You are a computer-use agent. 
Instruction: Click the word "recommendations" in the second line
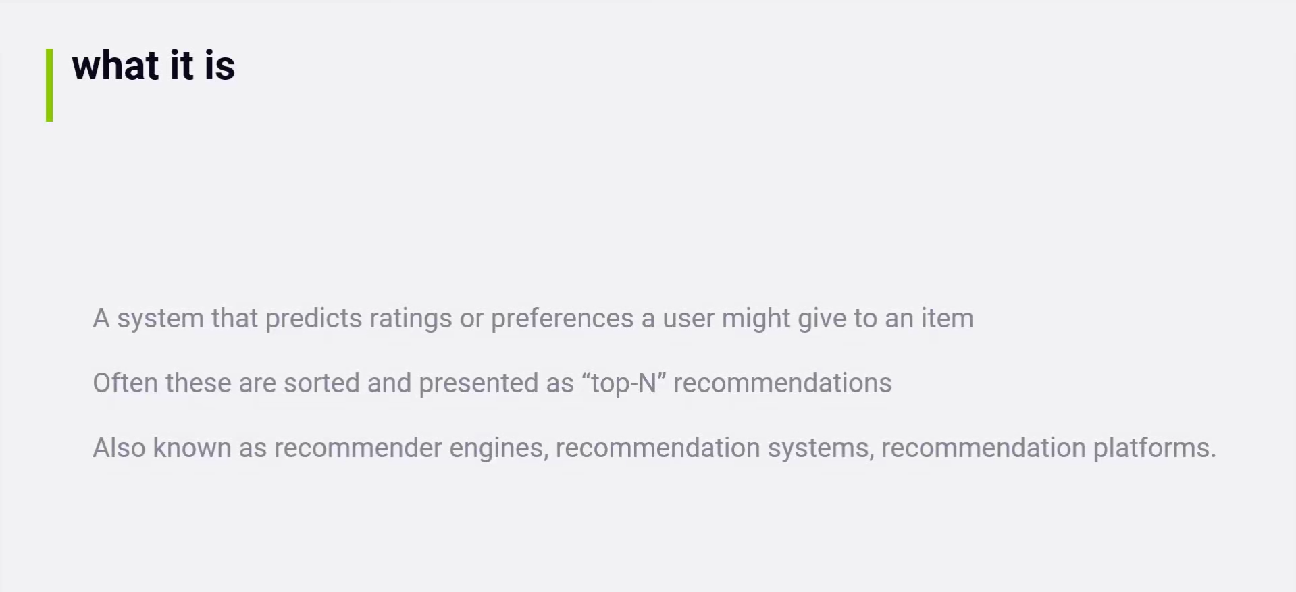pos(782,383)
